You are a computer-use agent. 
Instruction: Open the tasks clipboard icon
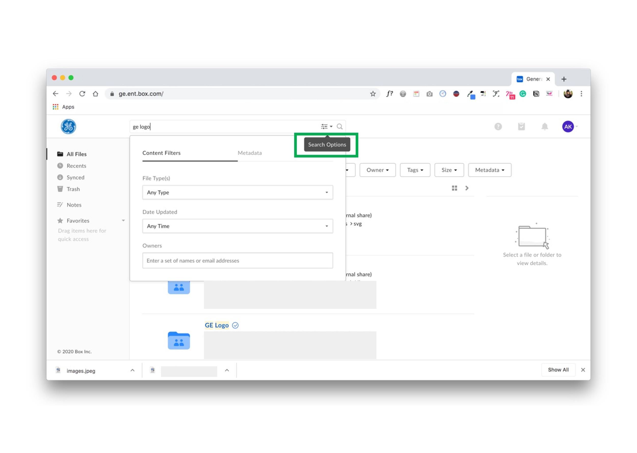[521, 126]
